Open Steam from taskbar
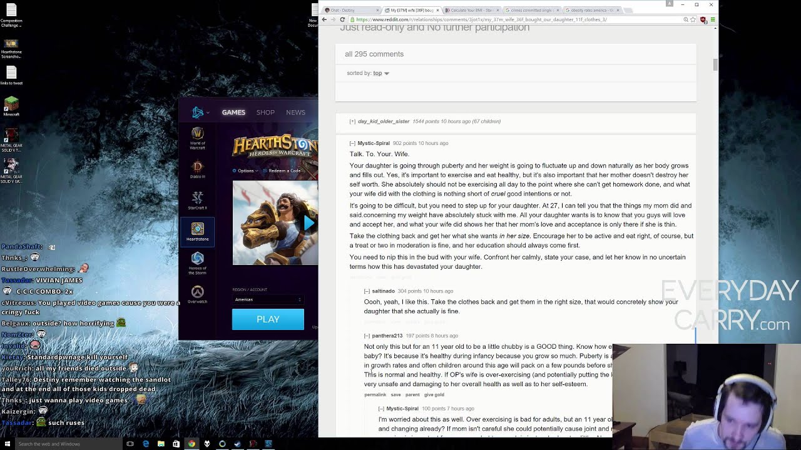This screenshot has width=801, height=450. tap(237, 444)
